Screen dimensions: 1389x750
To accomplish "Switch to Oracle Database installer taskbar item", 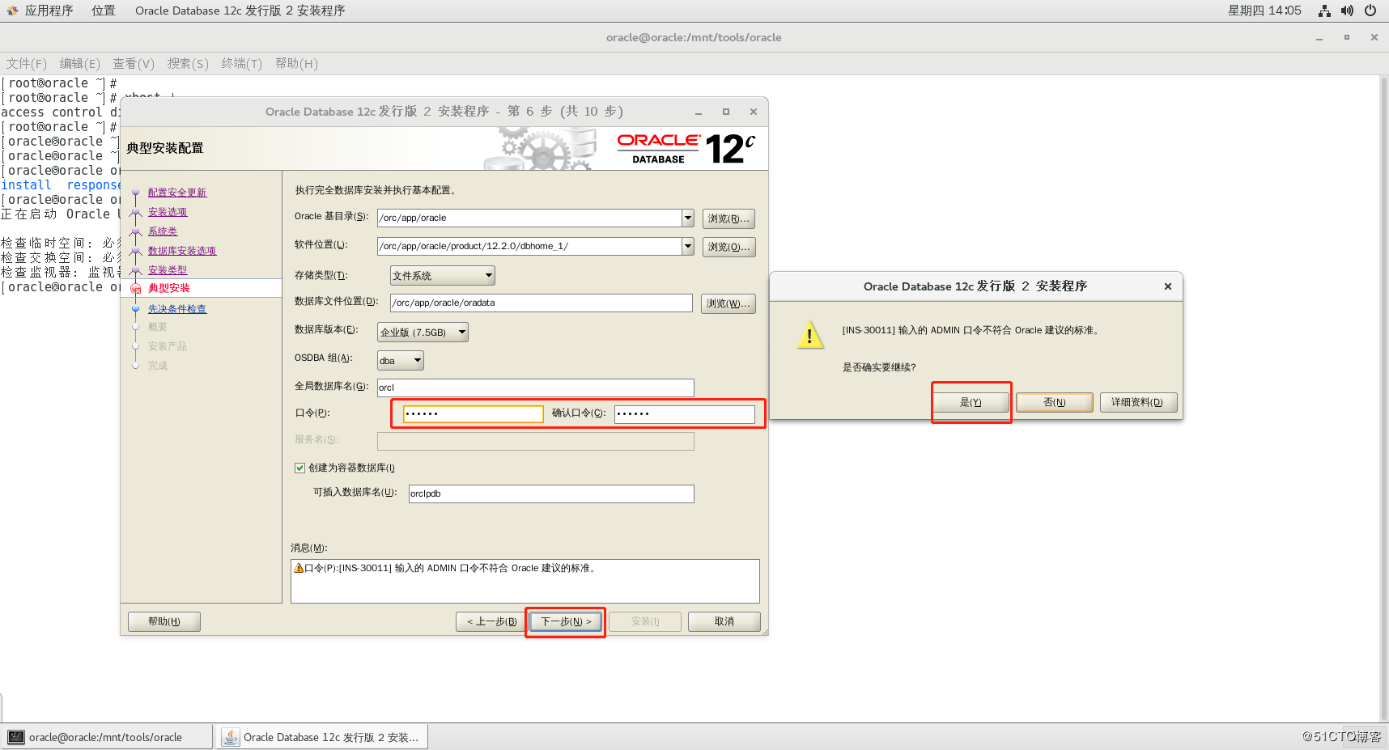I will coord(322,737).
